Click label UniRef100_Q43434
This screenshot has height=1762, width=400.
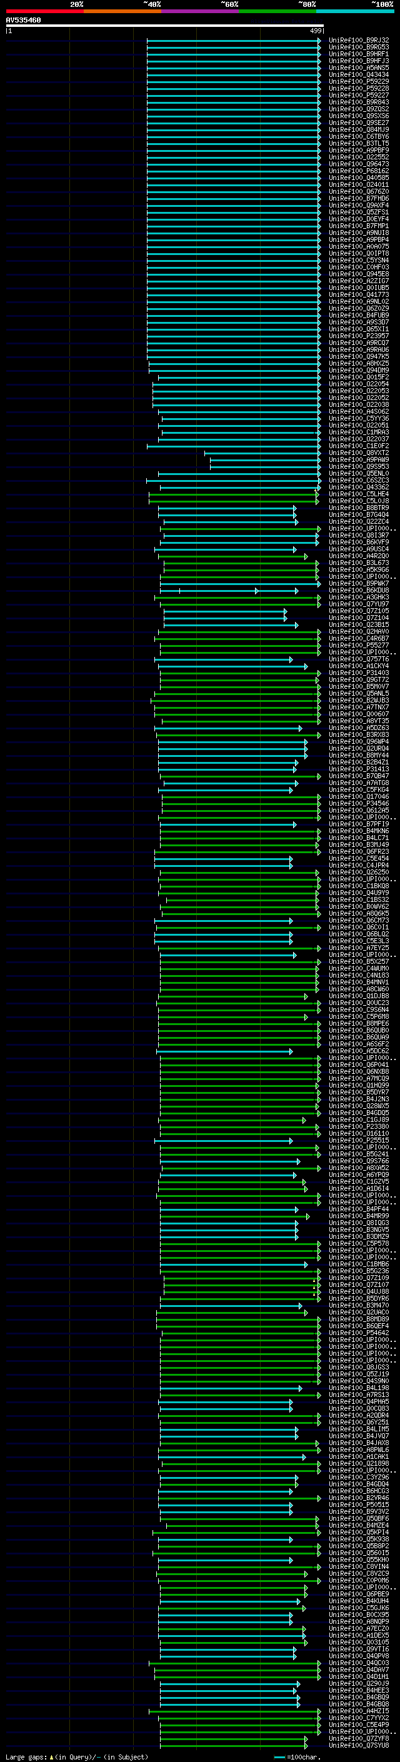359,74
